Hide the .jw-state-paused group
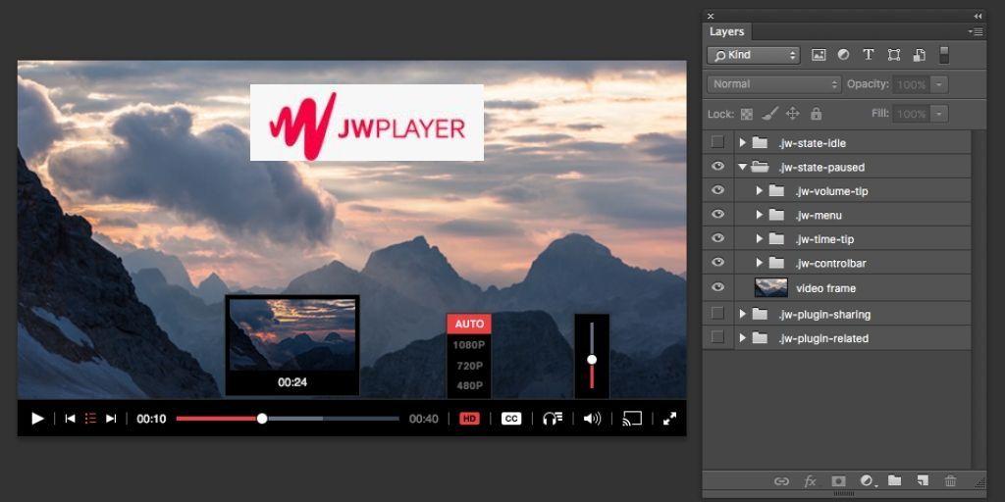This screenshot has height=502, width=1005. 717,167
